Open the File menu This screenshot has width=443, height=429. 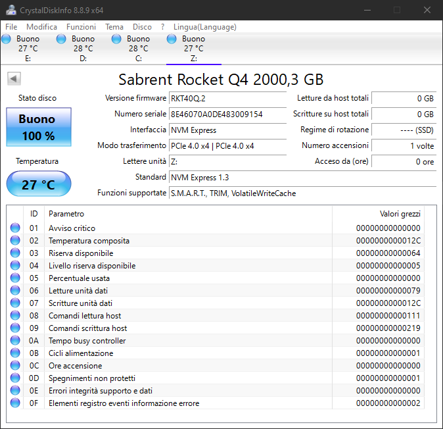click(x=11, y=27)
